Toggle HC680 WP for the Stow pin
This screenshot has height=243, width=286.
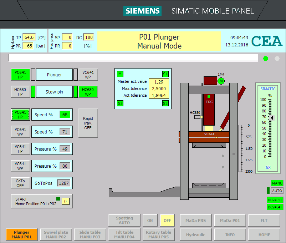pos(88,92)
